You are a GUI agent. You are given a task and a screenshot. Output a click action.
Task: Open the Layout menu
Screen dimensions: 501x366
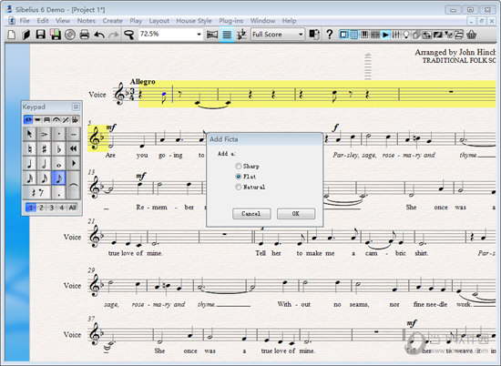[158, 21]
